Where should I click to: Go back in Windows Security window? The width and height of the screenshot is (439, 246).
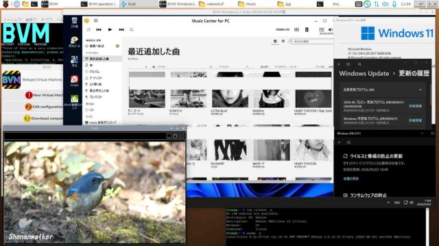tap(340, 142)
